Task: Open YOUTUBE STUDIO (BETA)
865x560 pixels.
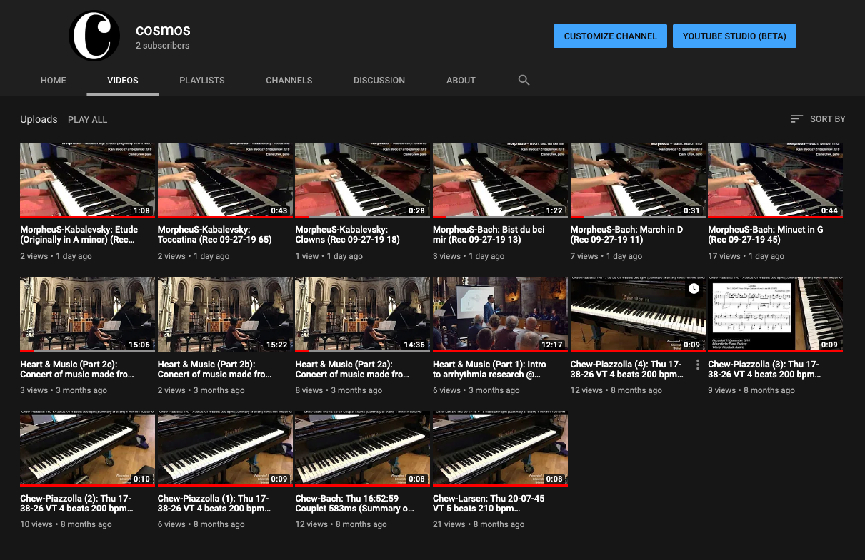Action: click(x=734, y=36)
